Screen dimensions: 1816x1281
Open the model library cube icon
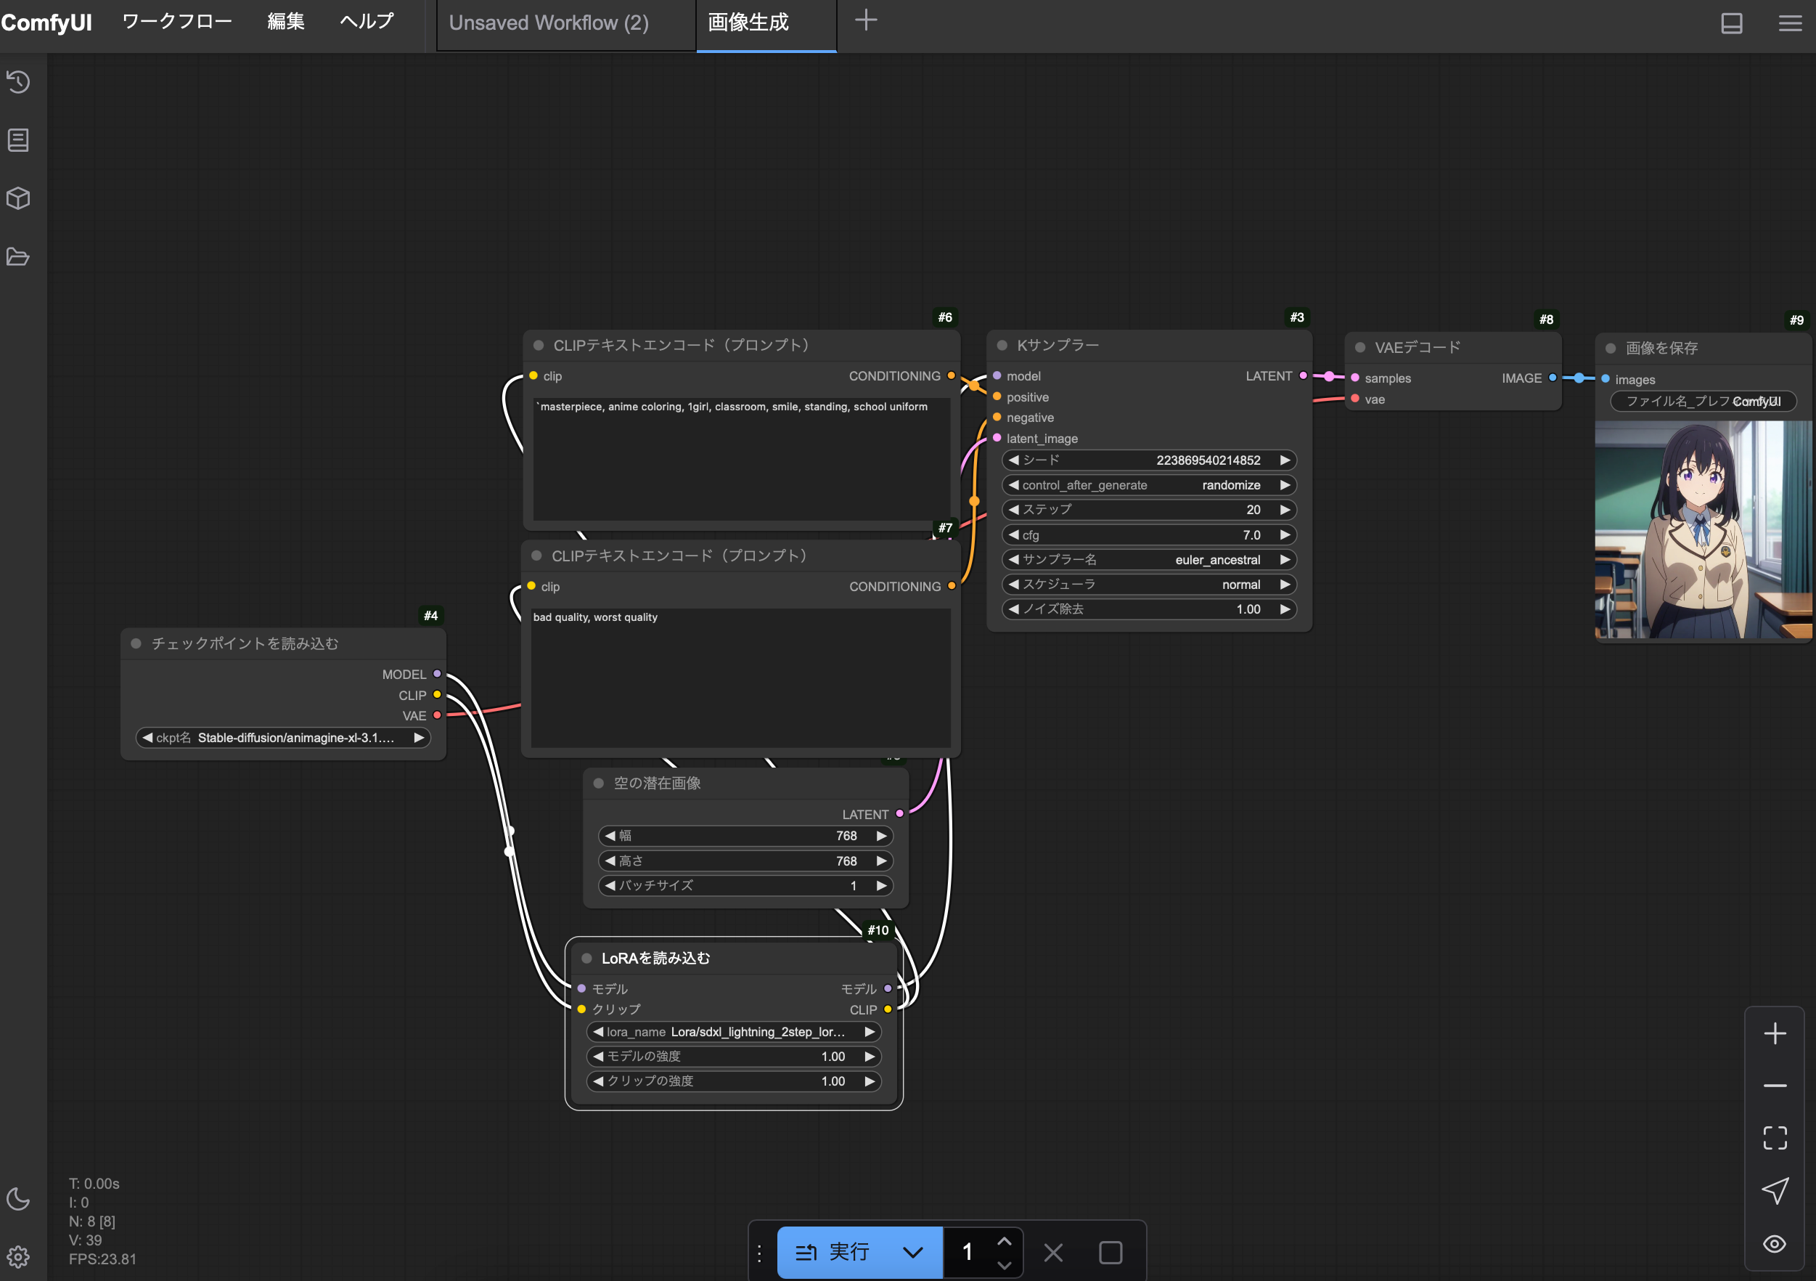18,198
